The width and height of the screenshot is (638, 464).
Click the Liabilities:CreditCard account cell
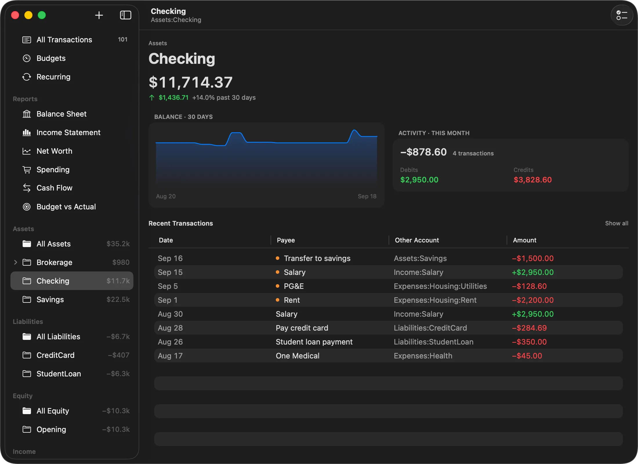(430, 328)
